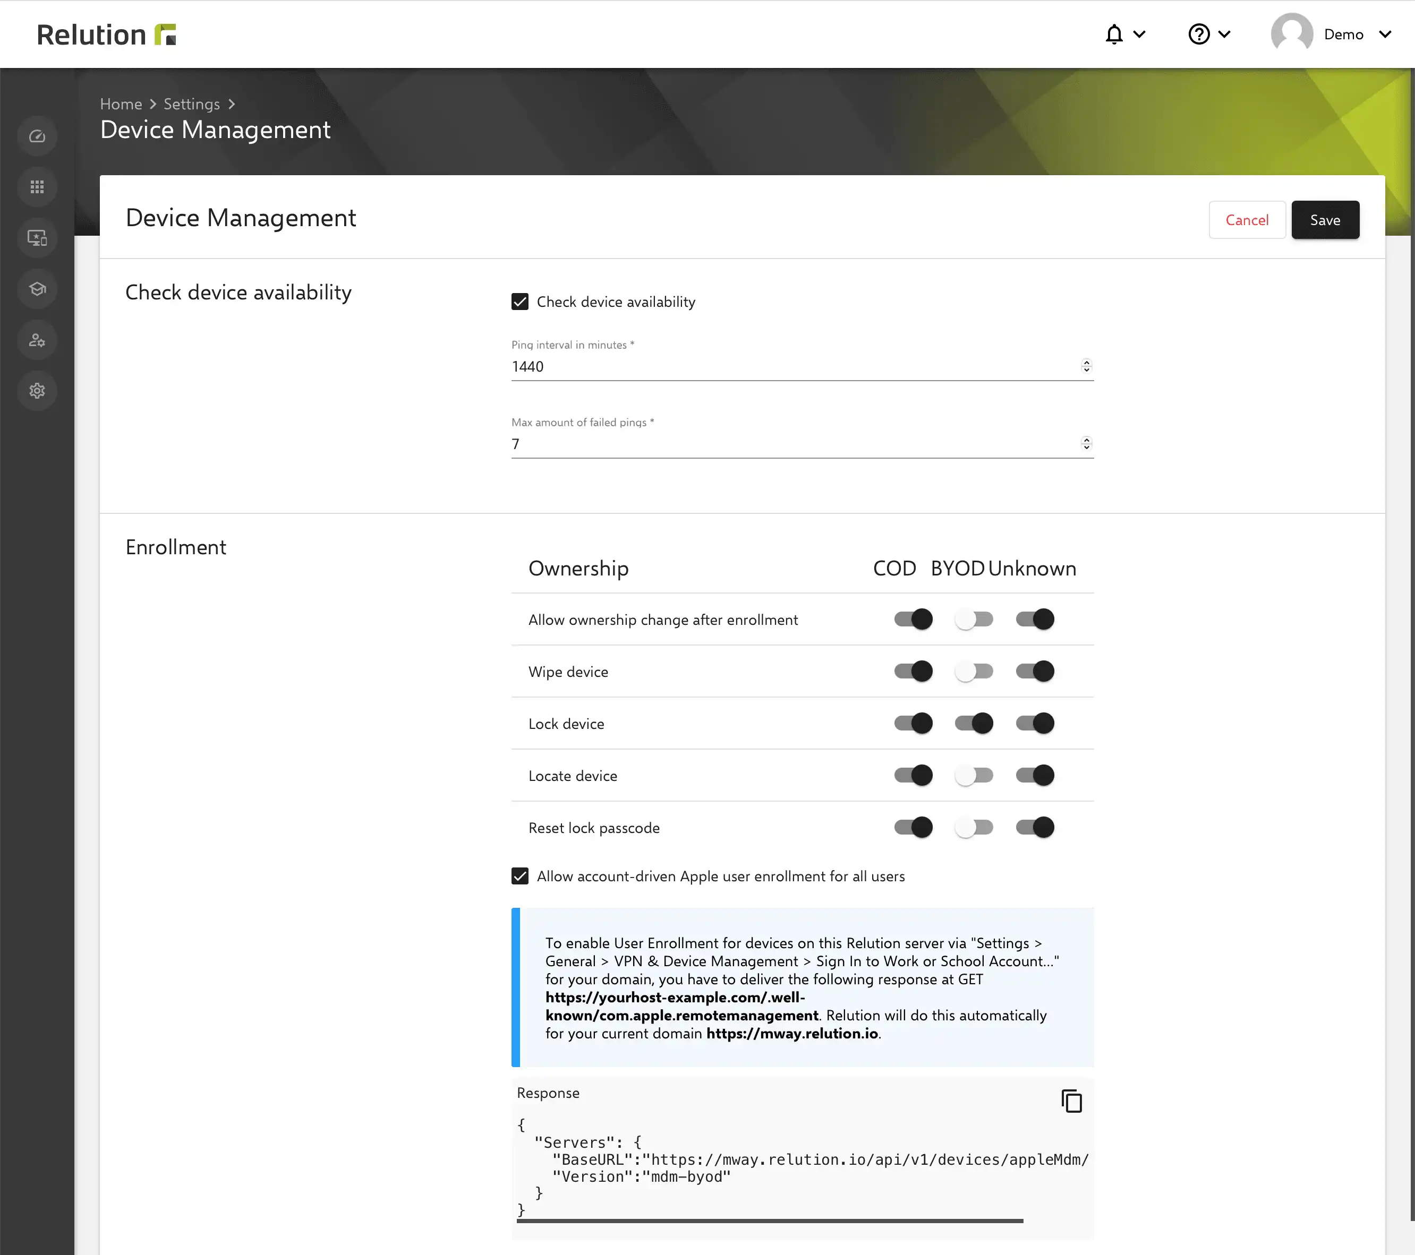Click the Ping interval stepper arrows
The height and width of the screenshot is (1255, 1415).
[1086, 366]
